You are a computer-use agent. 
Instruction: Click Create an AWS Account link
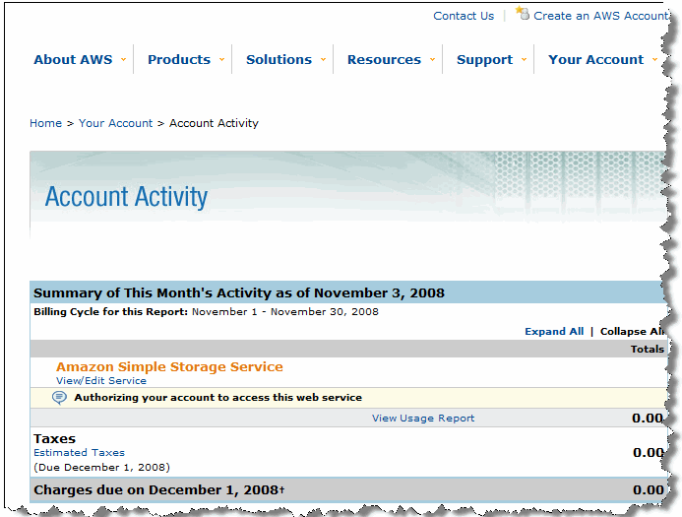click(600, 16)
